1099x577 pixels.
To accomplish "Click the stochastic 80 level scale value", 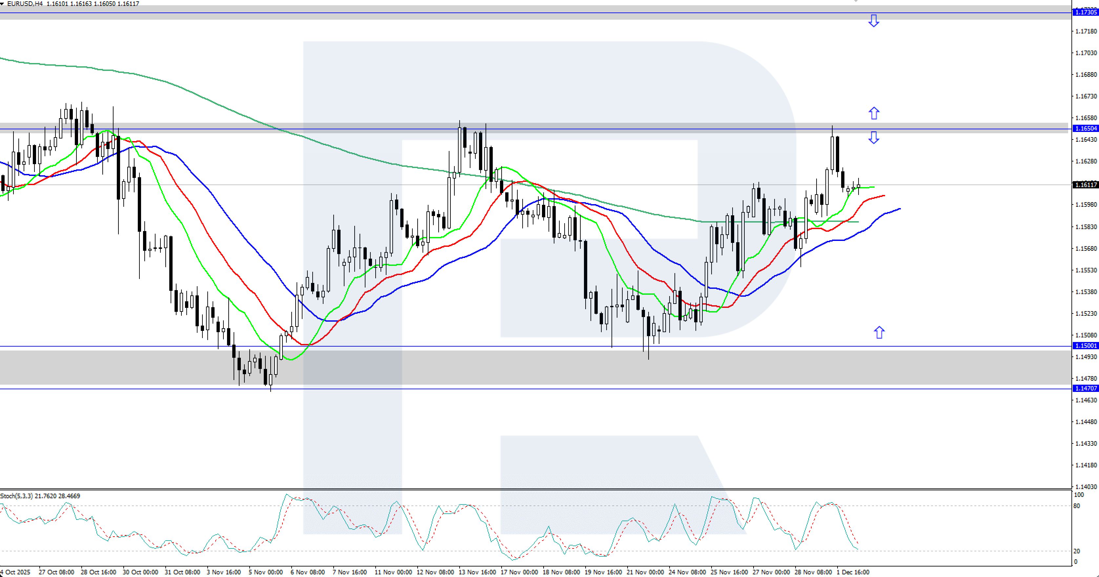I will [x=1076, y=506].
